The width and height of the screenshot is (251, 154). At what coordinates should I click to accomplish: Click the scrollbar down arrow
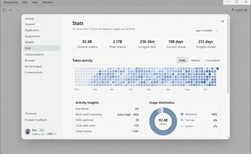click(x=228, y=137)
